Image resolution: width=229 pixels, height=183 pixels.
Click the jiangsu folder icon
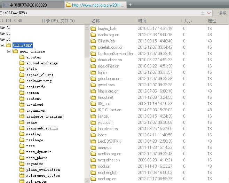click(93, 116)
